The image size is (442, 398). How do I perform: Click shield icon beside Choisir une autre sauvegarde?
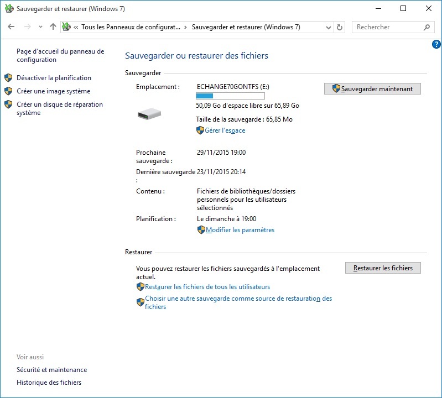click(x=141, y=302)
